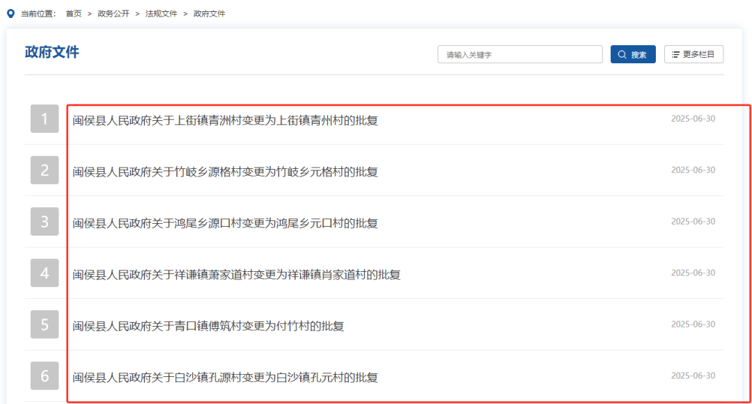Click the list icon on the 更多栏目 button

pos(675,54)
